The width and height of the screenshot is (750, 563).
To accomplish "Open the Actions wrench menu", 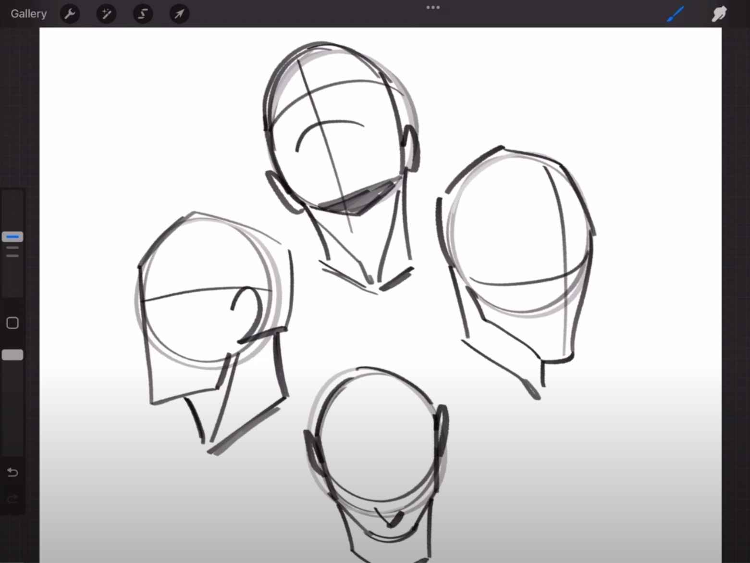I will 70,13.
